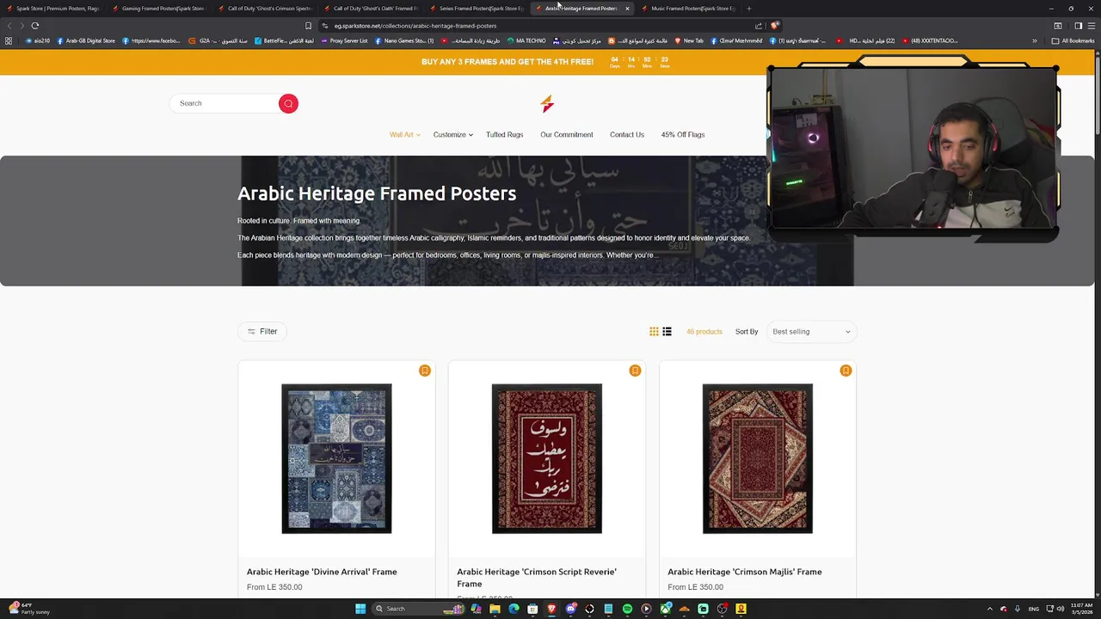Image resolution: width=1101 pixels, height=619 pixels.
Task: Switch to Spark Store Premium Posters tab
Action: click(x=53, y=9)
